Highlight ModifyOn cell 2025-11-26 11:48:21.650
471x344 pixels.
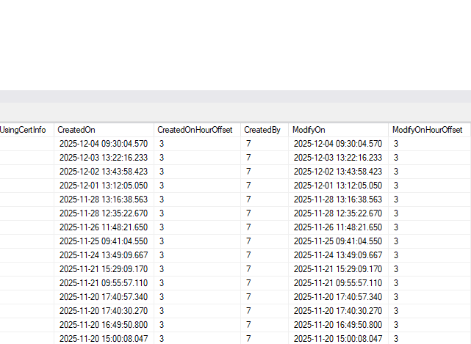[x=338, y=227]
